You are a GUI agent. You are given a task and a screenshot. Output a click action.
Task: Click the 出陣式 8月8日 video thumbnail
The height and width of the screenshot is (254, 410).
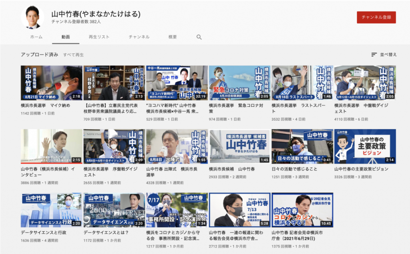pyautogui.click(x=177, y=146)
